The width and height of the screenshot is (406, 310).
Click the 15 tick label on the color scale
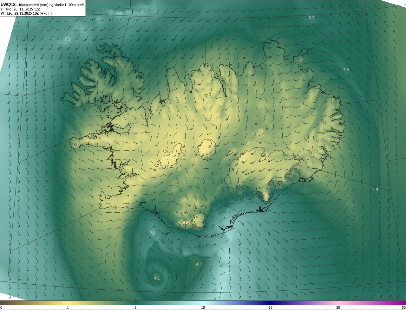(271, 308)
